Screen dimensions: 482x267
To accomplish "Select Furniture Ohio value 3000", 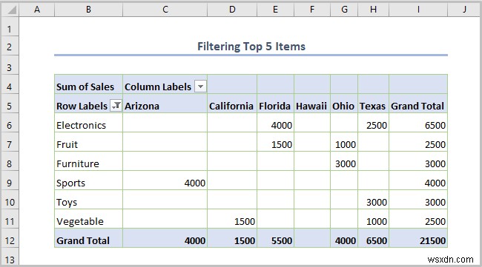I will [344, 161].
